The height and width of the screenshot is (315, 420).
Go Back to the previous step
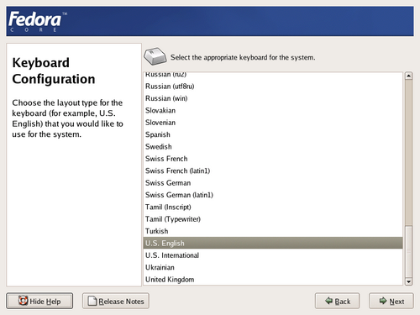[337, 301]
